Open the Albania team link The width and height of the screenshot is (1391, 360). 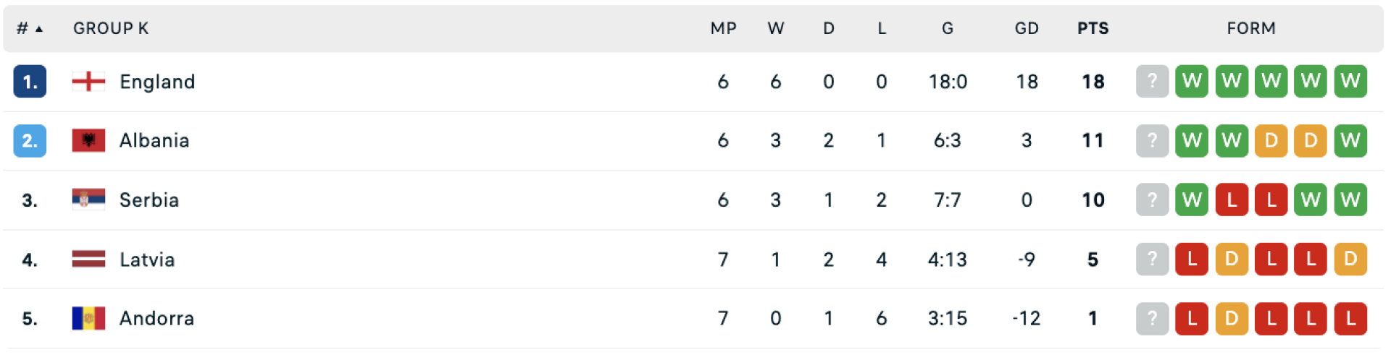(x=154, y=140)
